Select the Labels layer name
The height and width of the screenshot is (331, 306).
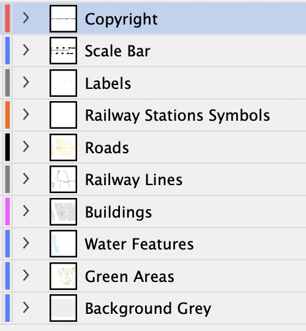(x=108, y=83)
